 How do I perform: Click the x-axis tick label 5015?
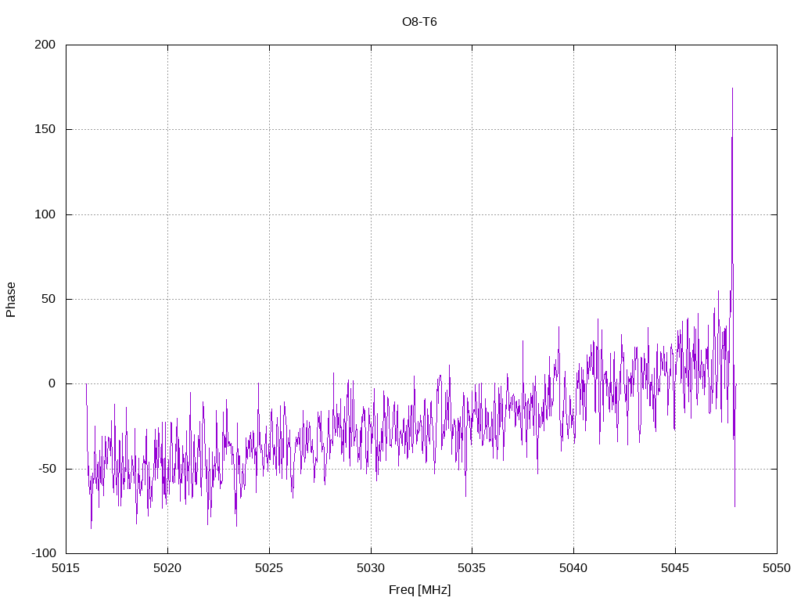tap(66, 568)
